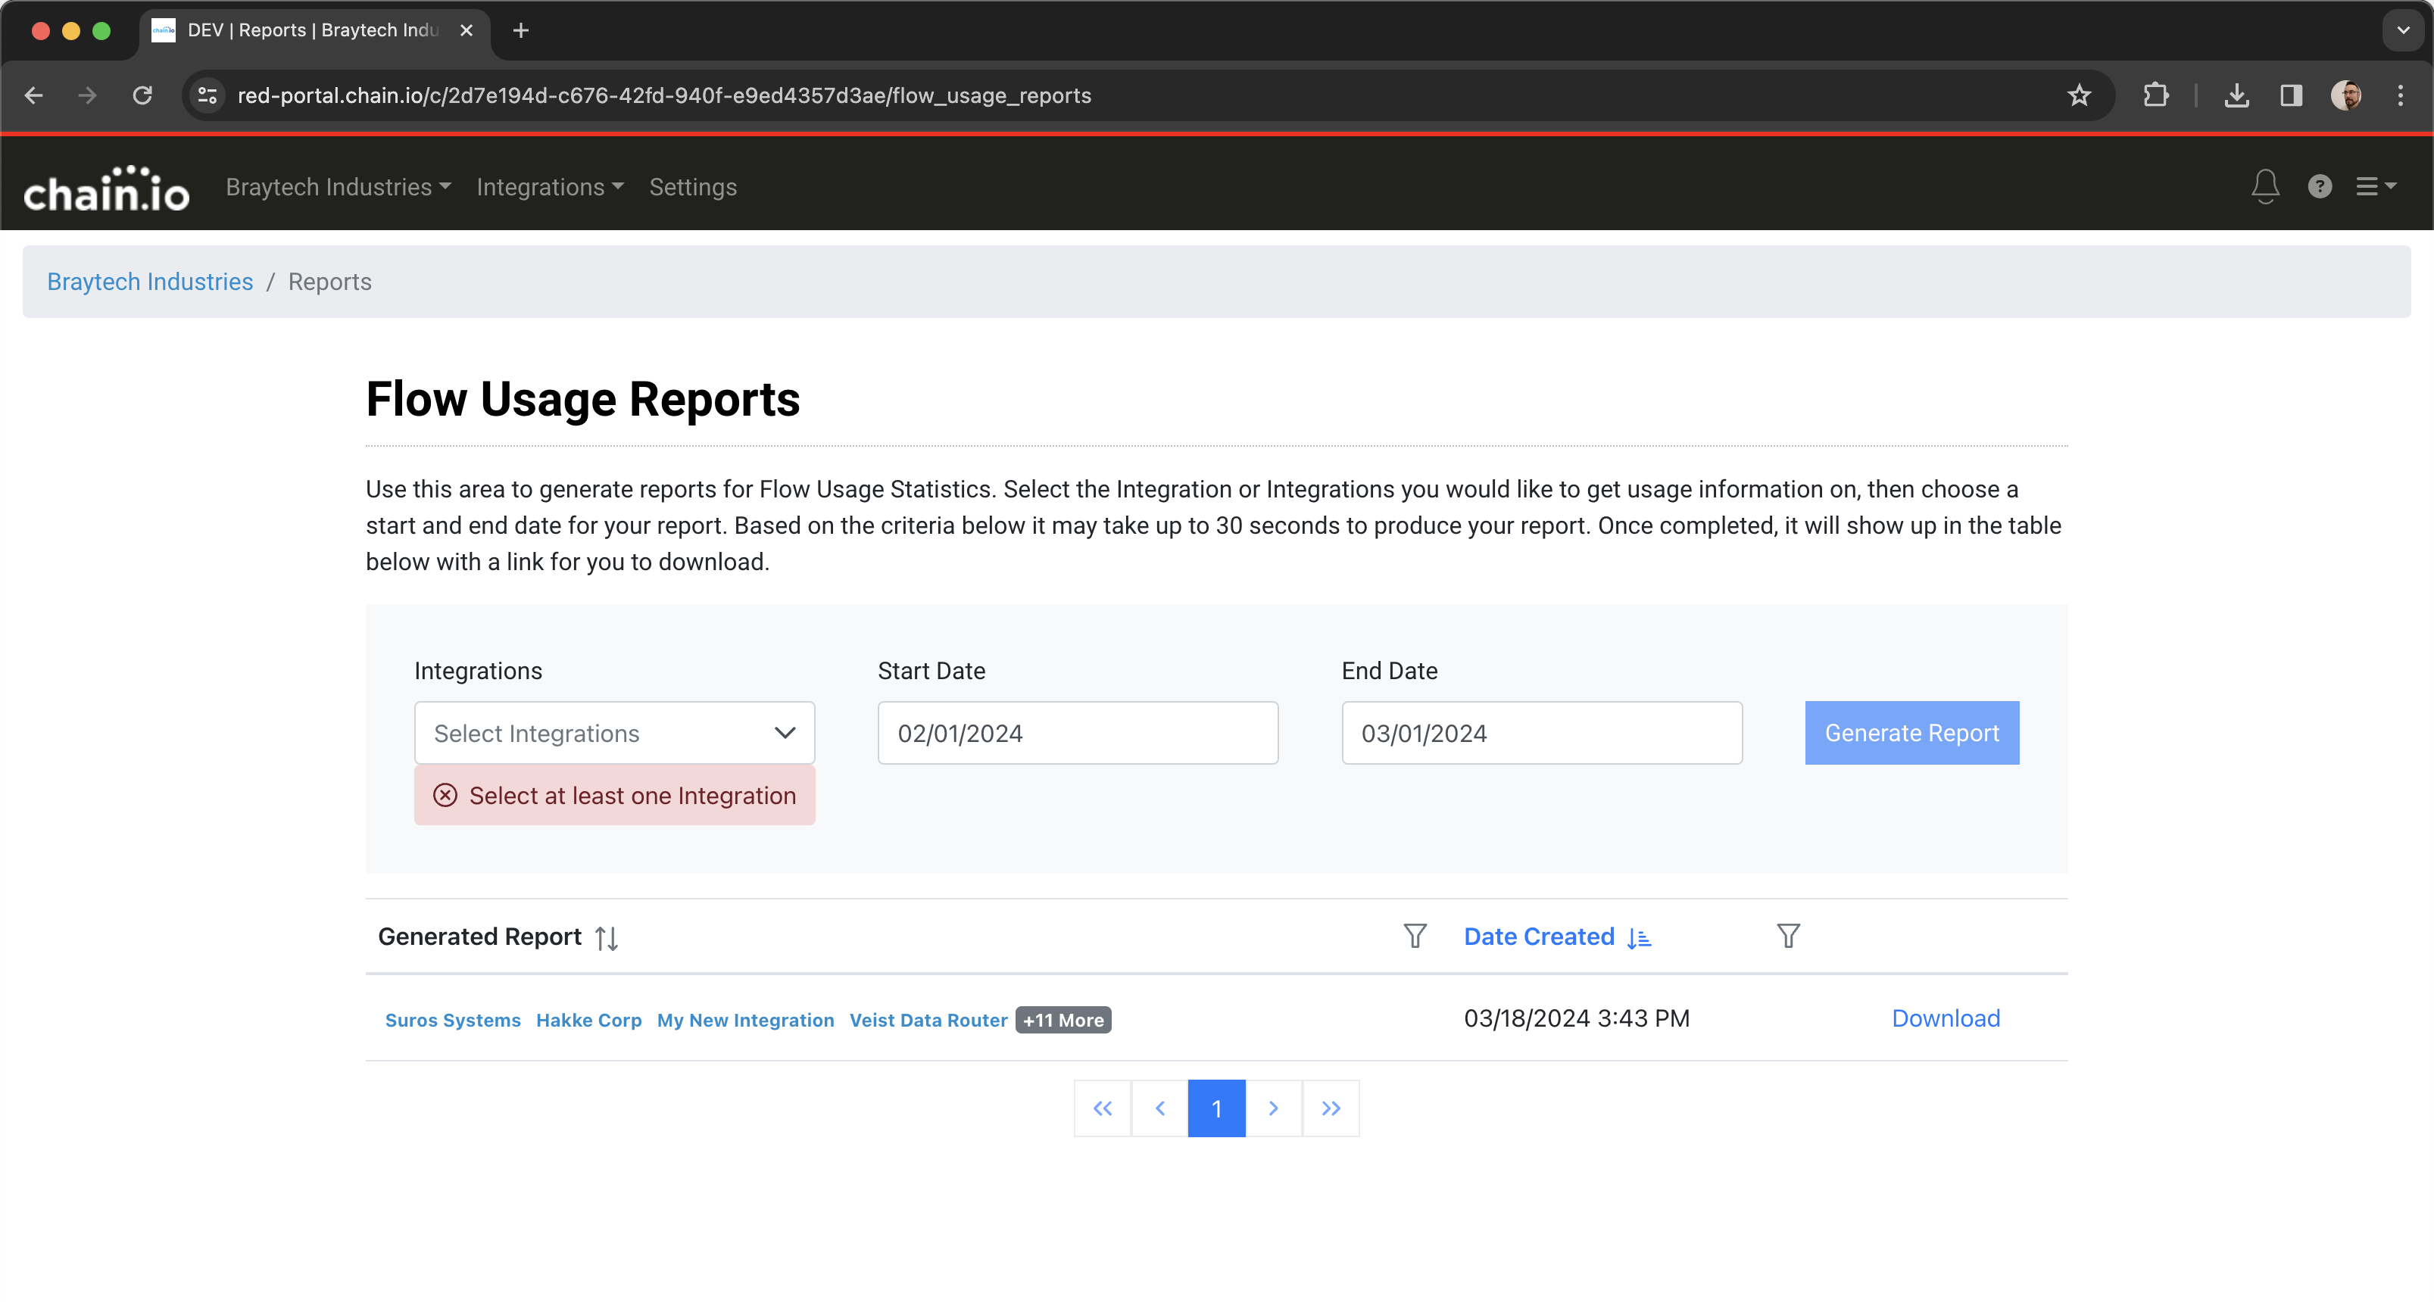Sort by Generated Report arrows icon
2434x1303 pixels.
coord(607,937)
